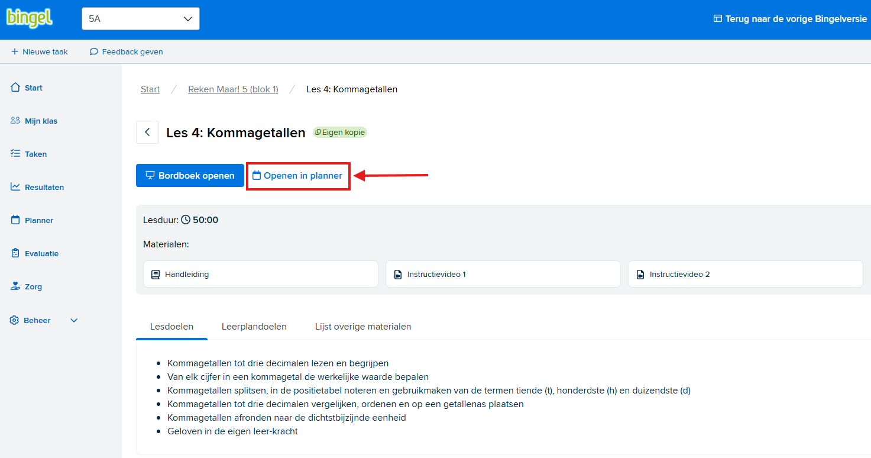Expand the Beheer menu chevron
The image size is (871, 458).
[x=74, y=321]
